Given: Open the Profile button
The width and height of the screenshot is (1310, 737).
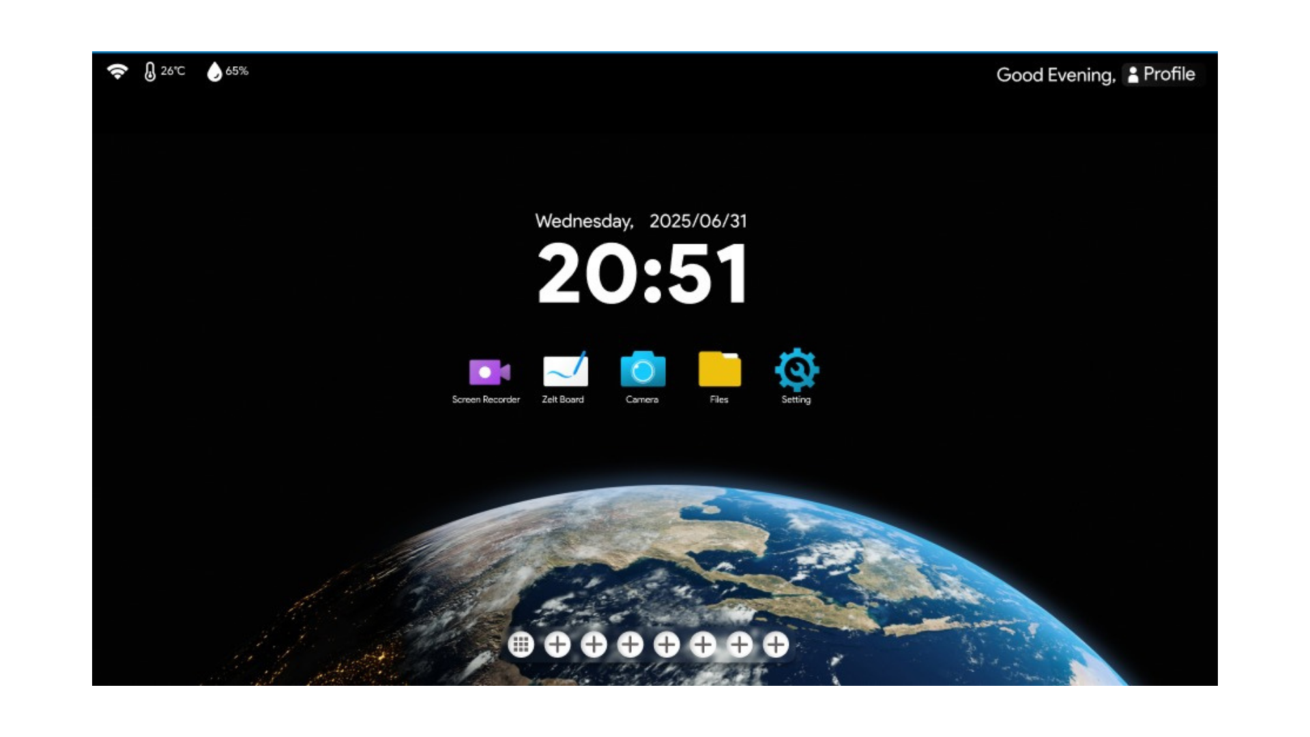Looking at the screenshot, I should pos(1162,74).
